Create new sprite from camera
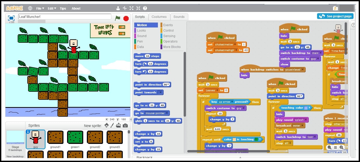The image size is (360, 162). tap(125, 125)
